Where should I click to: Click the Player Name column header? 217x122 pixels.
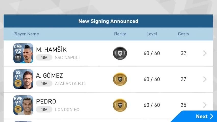tap(26, 34)
